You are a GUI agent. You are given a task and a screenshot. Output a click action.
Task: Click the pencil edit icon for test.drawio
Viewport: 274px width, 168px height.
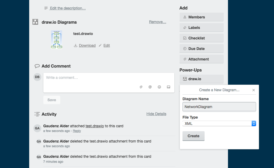pyautogui.click(x=100, y=45)
